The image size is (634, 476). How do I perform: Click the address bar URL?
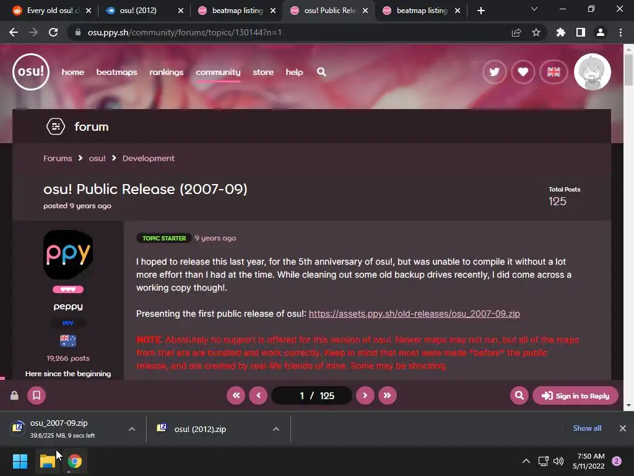click(185, 32)
